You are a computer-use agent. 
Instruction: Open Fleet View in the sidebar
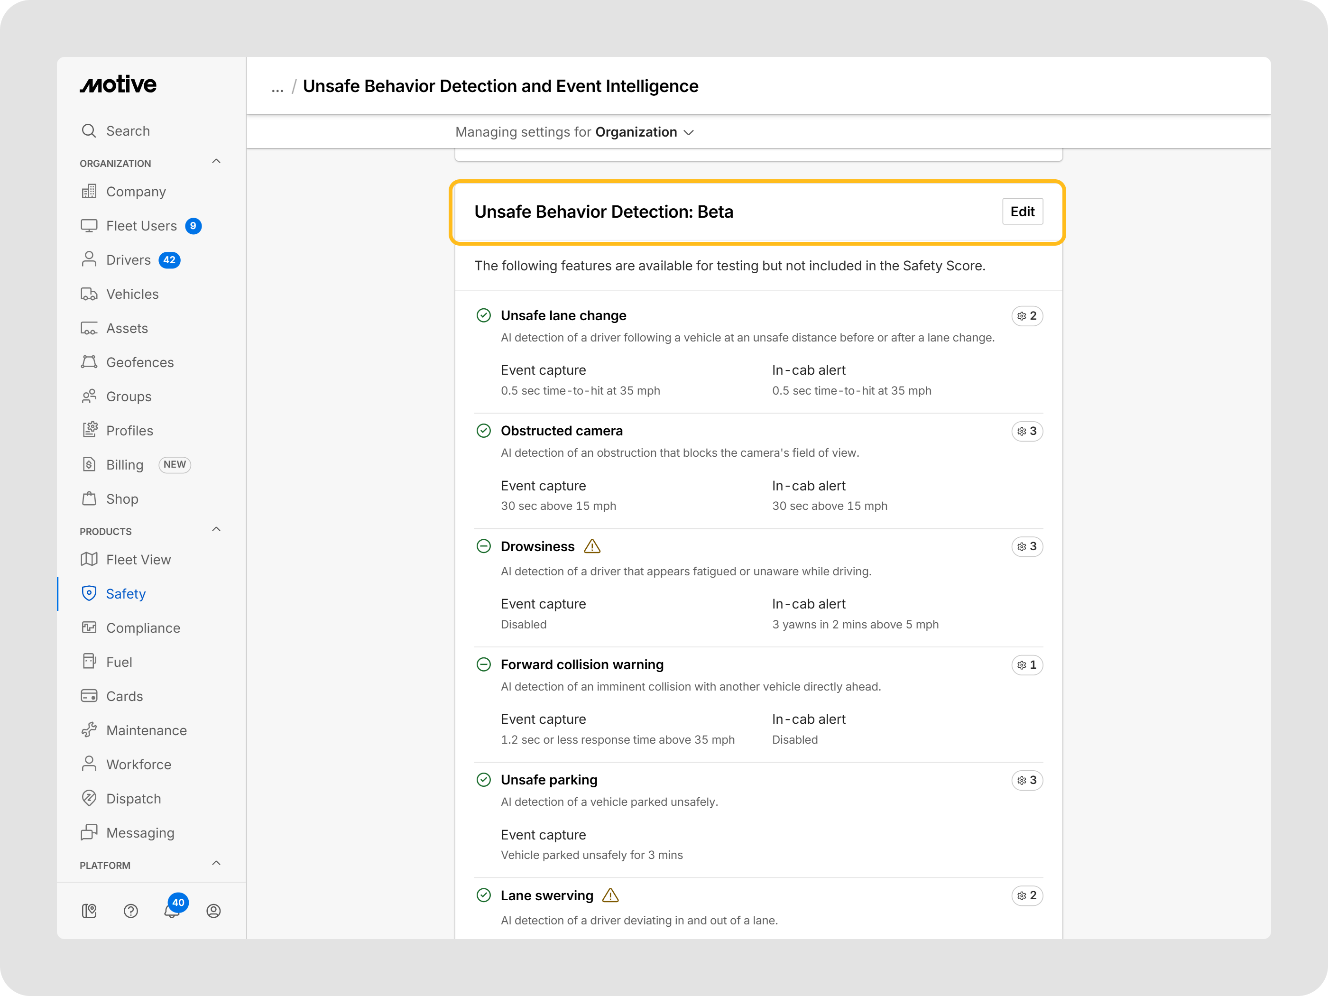point(138,560)
